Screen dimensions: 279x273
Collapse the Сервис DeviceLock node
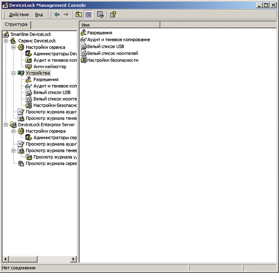pyautogui.click(x=6, y=41)
